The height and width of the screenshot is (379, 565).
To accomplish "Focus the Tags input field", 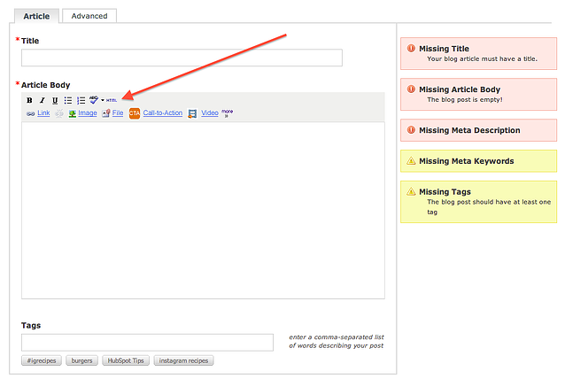I will click(x=147, y=343).
